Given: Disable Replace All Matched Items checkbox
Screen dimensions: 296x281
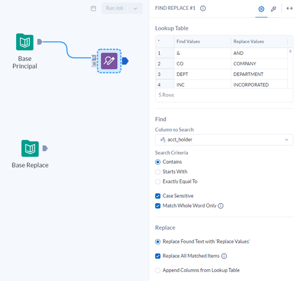Looking at the screenshot, I should 158,256.
